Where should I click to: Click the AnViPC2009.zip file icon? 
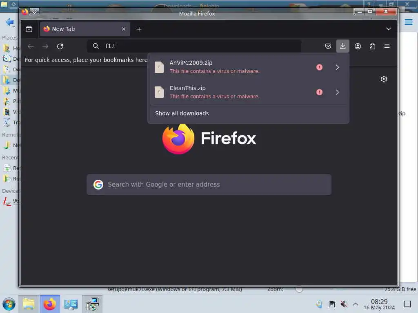pyautogui.click(x=159, y=67)
